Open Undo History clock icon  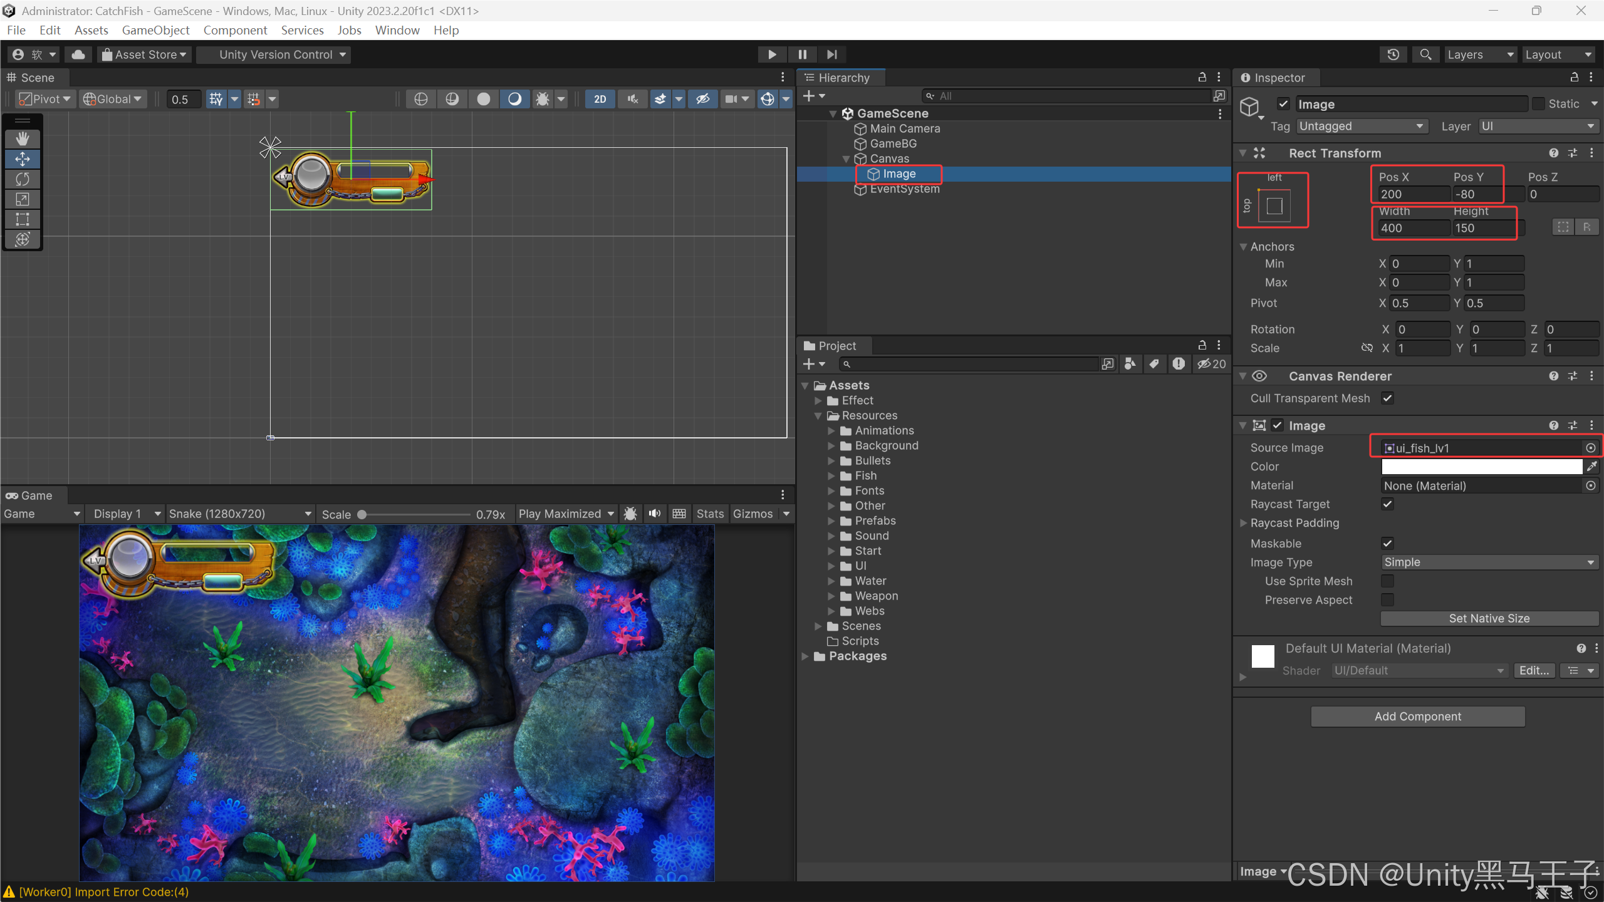(1393, 54)
